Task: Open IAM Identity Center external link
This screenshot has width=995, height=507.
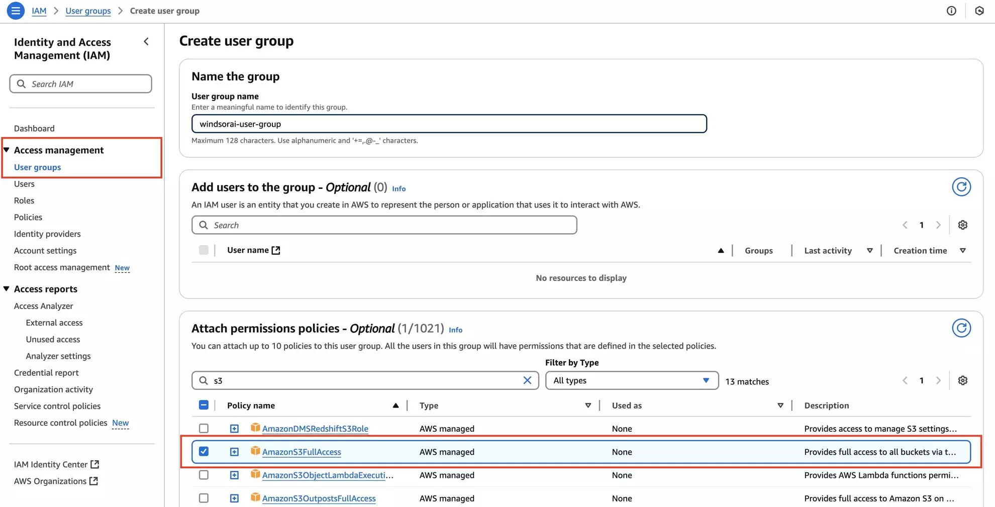Action: [56, 464]
